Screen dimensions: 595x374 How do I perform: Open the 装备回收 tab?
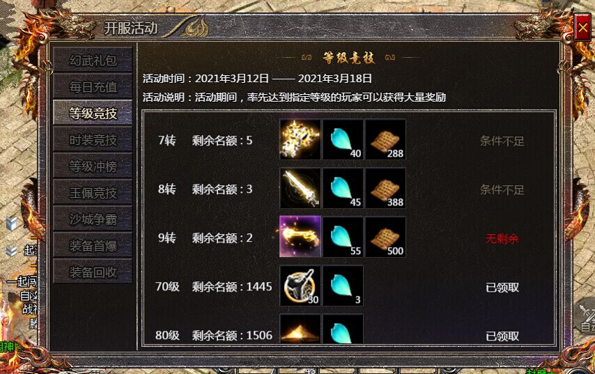93,272
